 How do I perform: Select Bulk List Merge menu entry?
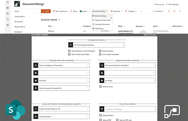pos(102,16)
